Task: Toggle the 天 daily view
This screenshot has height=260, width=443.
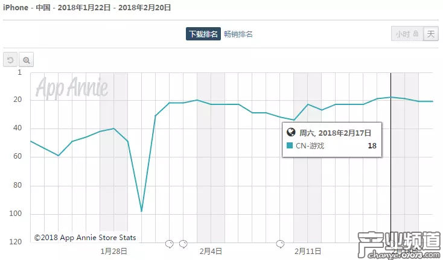Action: coord(430,34)
